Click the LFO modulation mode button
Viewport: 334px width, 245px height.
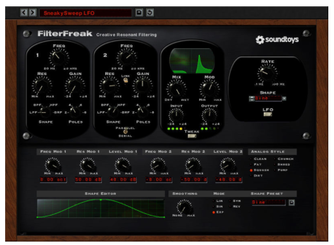click(268, 114)
